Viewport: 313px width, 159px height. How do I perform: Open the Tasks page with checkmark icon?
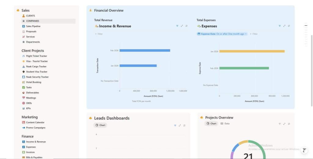pos(29,88)
